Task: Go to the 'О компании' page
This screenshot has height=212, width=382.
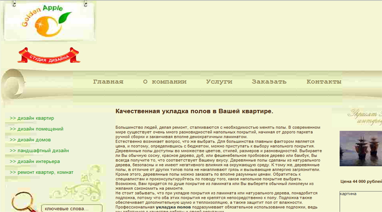Action: pos(165,82)
